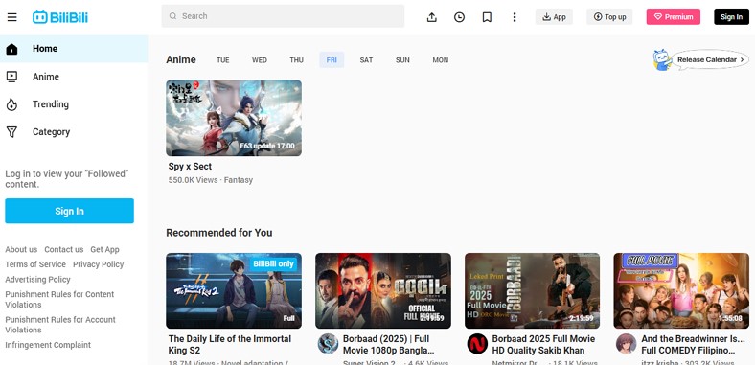The image size is (755, 365).
Task: Click the BiliBili logo
Action: [x=60, y=17]
